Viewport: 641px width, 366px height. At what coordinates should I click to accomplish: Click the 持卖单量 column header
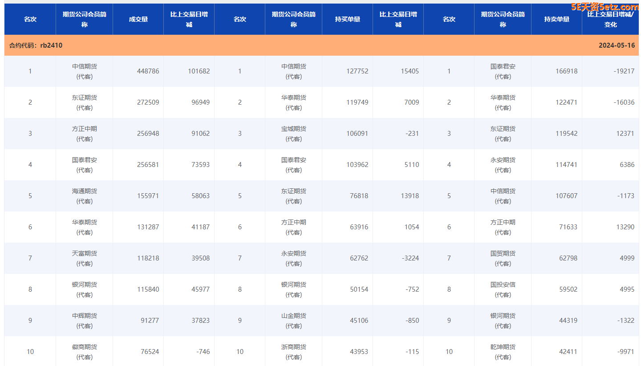pyautogui.click(x=557, y=19)
